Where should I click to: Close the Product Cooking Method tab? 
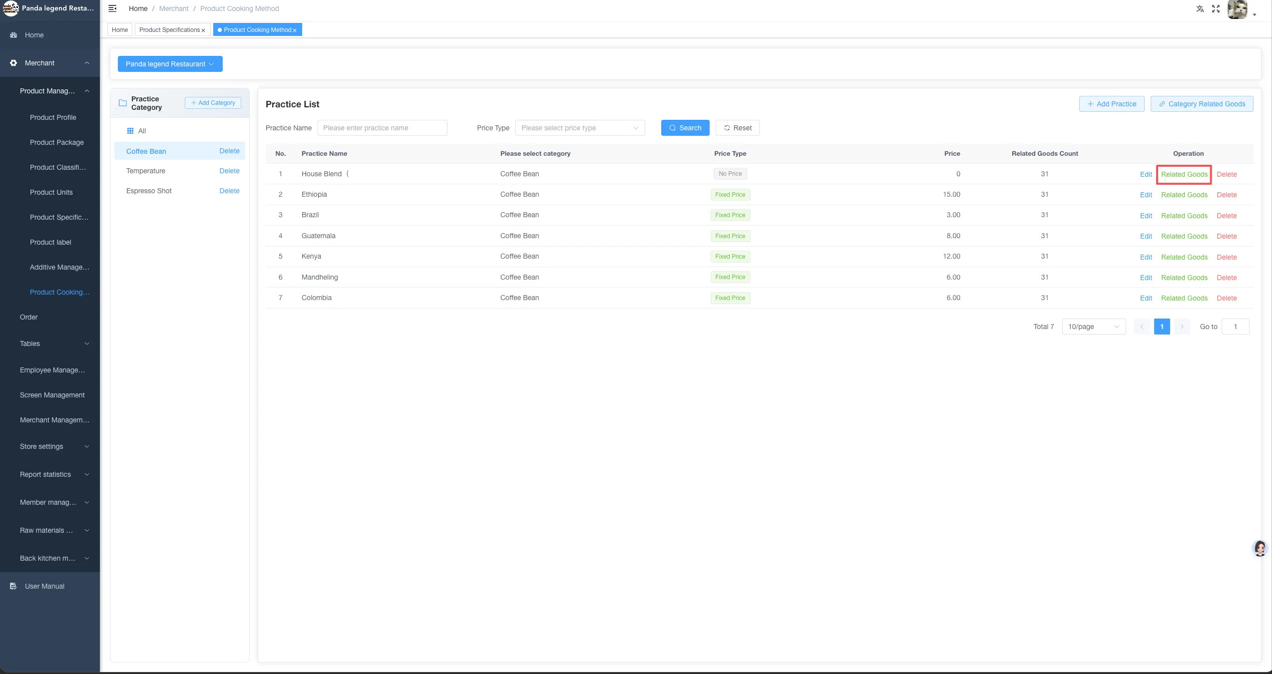pyautogui.click(x=295, y=30)
